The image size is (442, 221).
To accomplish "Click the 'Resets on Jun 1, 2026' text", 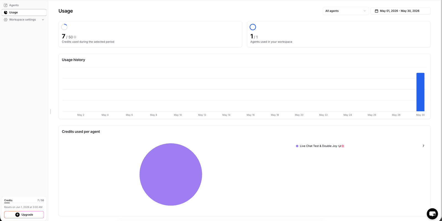I will pos(23,207).
